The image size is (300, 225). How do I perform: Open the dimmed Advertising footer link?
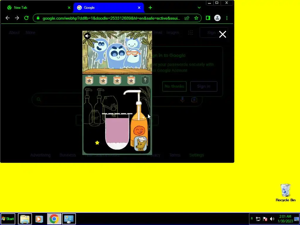coord(40,155)
